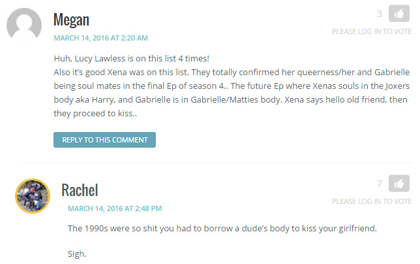This screenshot has width=420, height=264.
Task: Open the March 14, 2016 2:20 AM permalink
Action: [x=100, y=38]
